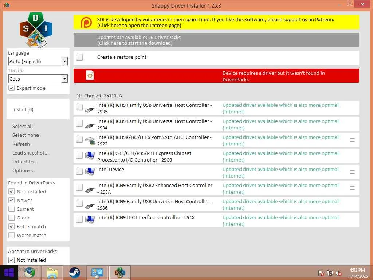The image size is (373, 280).
Task: Toggle the Newer filter checkbox
Action: [x=11, y=200]
